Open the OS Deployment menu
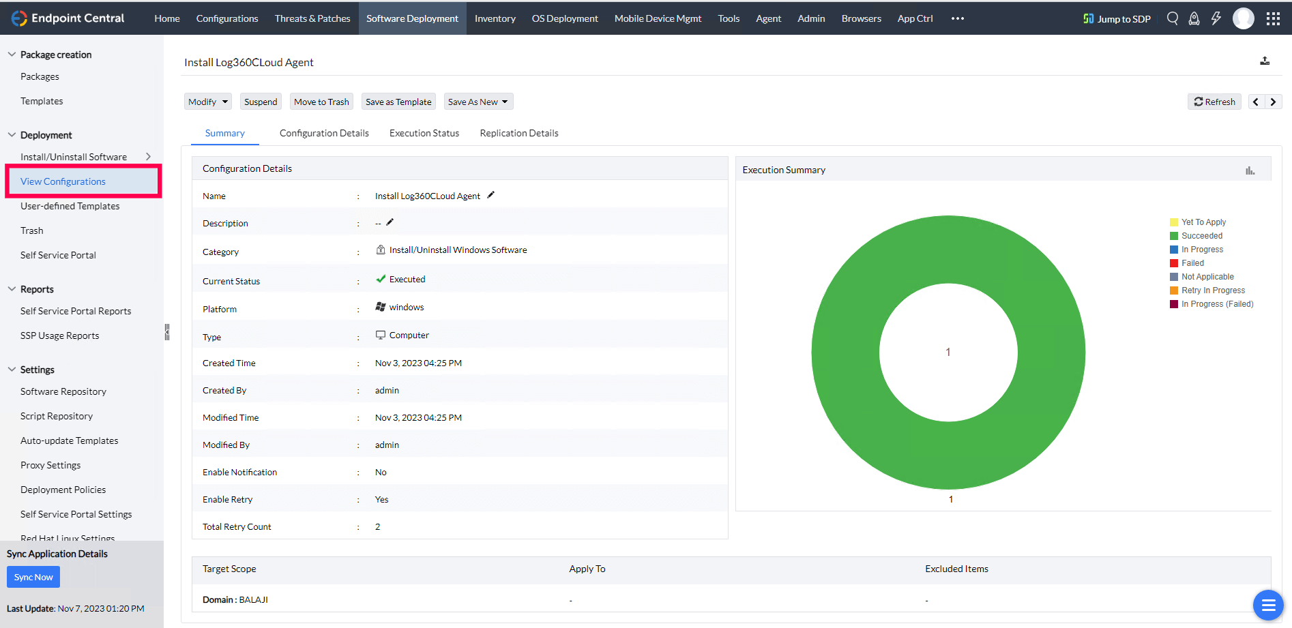 coord(565,18)
